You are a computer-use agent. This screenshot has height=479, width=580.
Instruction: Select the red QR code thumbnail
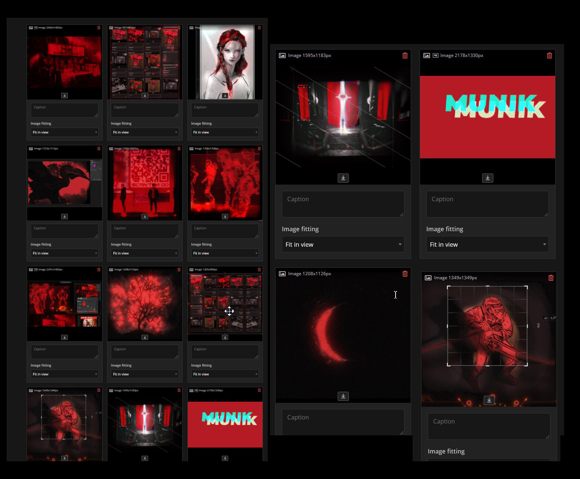pos(145,183)
